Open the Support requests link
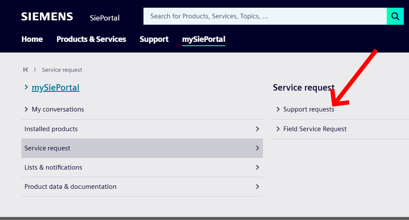Image resolution: width=409 pixels, height=220 pixels. point(308,109)
